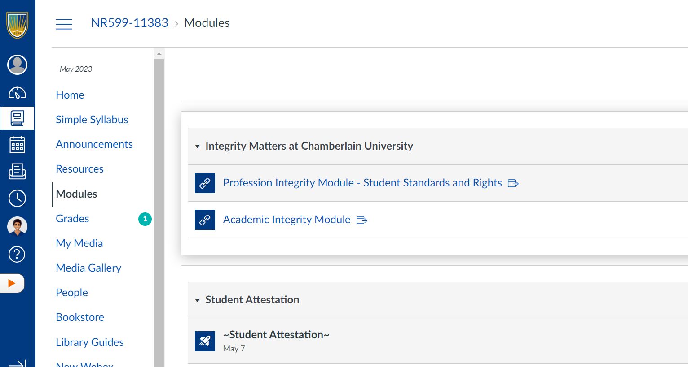The image size is (688, 367).
Task: Go to Grades in course menu
Action: pyautogui.click(x=72, y=219)
